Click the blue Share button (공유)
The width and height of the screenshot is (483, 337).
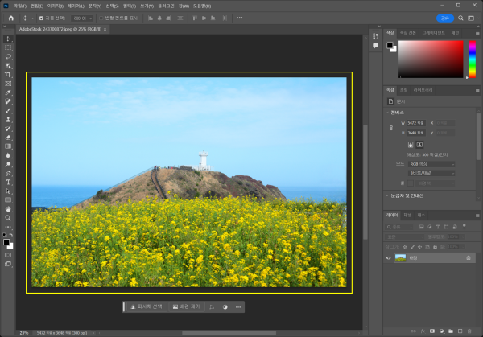pos(444,18)
